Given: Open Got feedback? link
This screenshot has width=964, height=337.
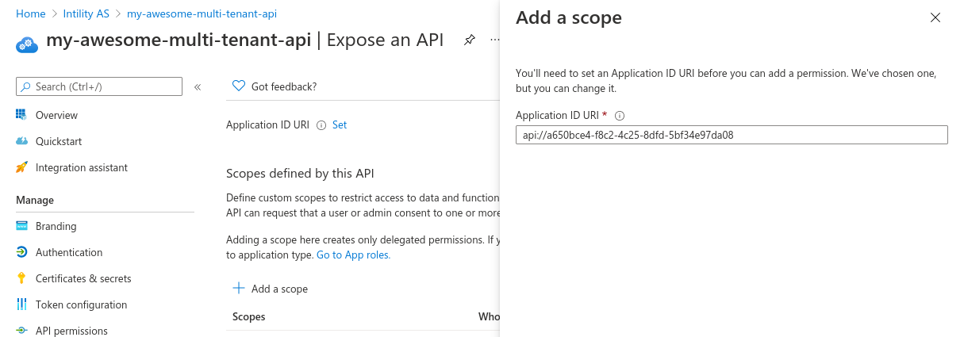Looking at the screenshot, I should [284, 86].
